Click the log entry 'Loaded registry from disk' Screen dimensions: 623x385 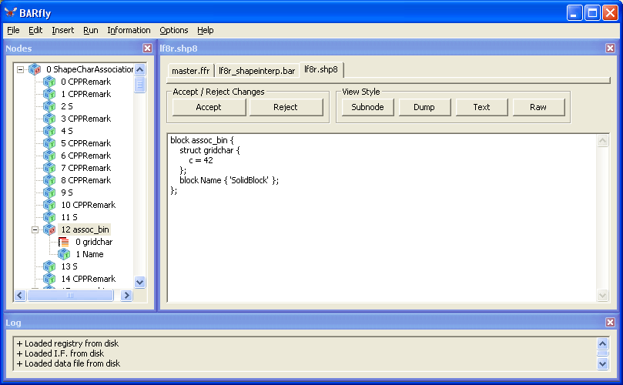coord(68,343)
